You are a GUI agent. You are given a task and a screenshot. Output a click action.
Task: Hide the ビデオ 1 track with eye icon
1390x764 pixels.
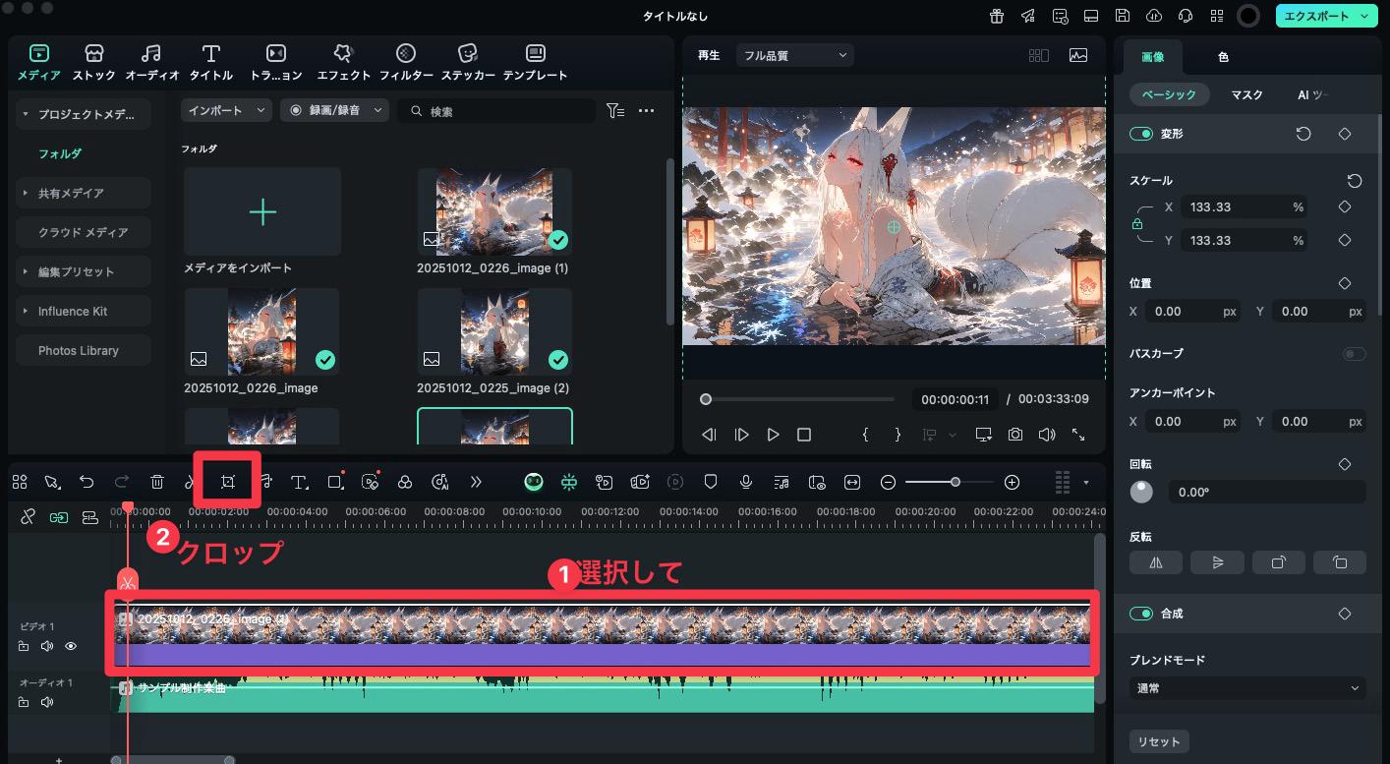[71, 646]
